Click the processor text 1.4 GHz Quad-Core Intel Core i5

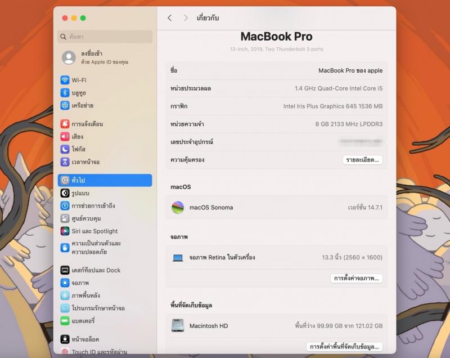339,88
